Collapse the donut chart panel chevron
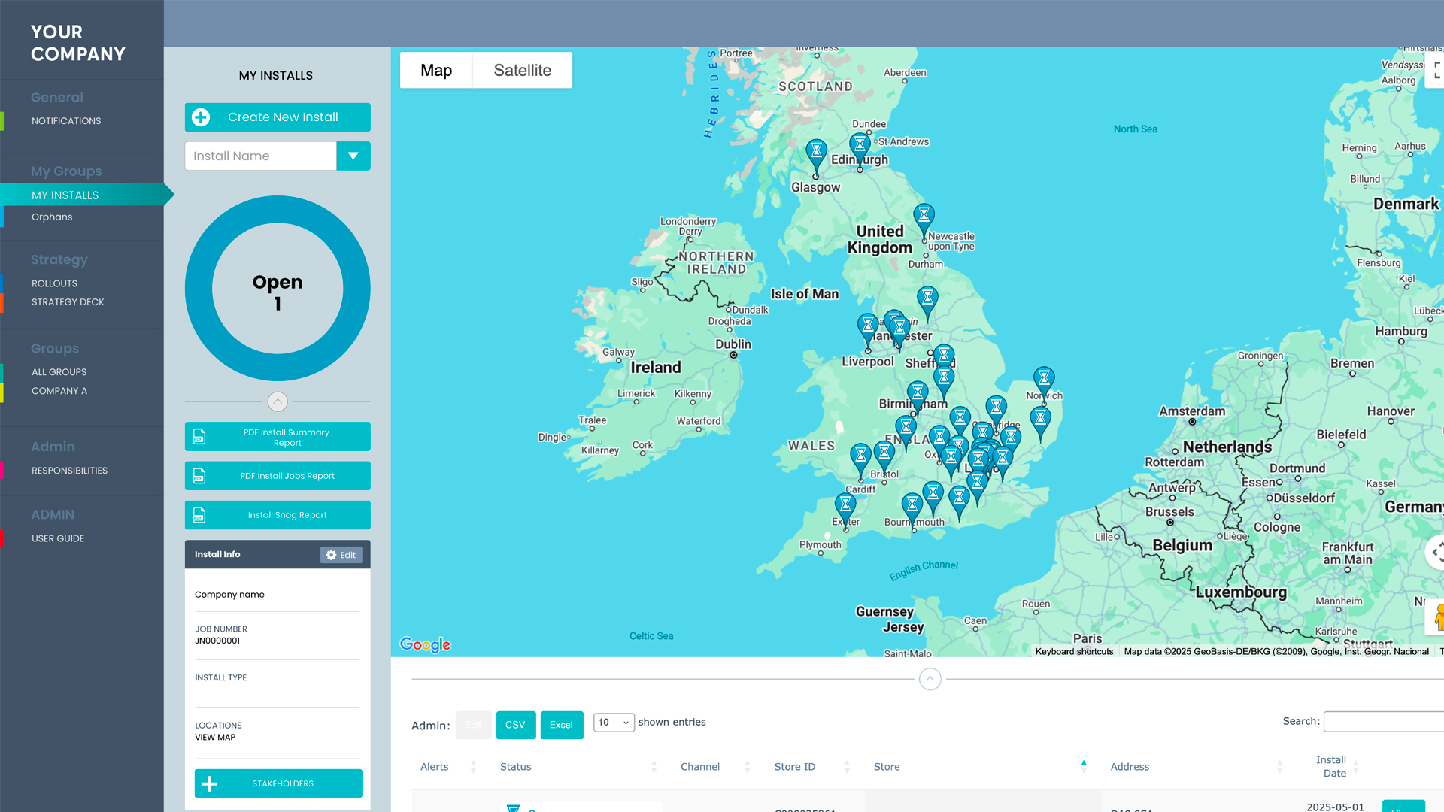 click(278, 401)
